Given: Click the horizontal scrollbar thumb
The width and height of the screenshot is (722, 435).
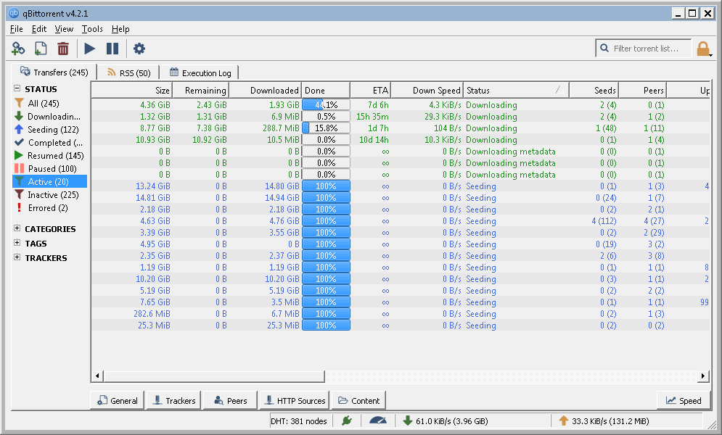Looking at the screenshot, I should [x=214, y=376].
